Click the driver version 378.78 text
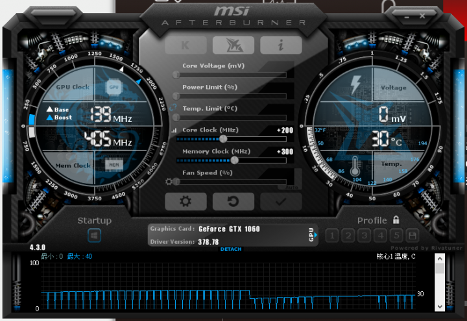The height and width of the screenshot is (321, 467). point(208,242)
